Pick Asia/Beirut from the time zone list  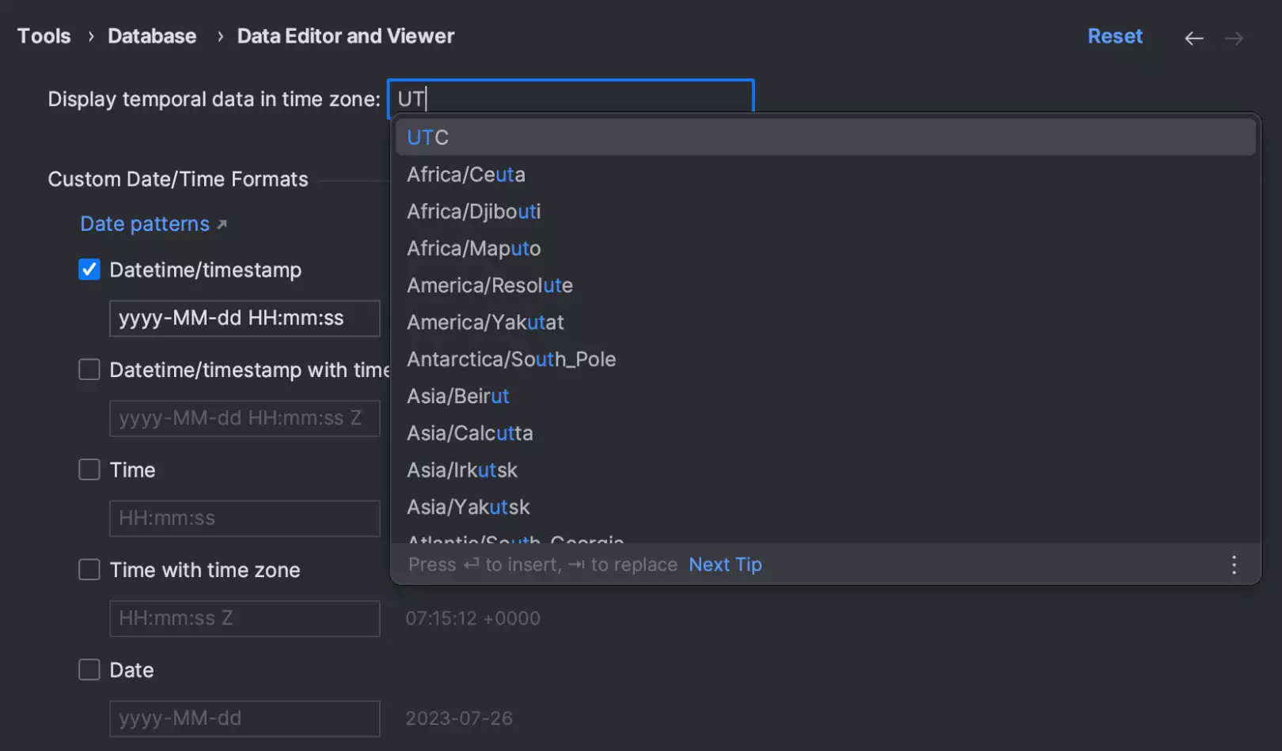pos(458,396)
